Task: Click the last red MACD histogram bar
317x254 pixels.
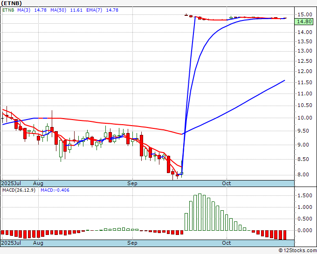Action: [x=285, y=235]
